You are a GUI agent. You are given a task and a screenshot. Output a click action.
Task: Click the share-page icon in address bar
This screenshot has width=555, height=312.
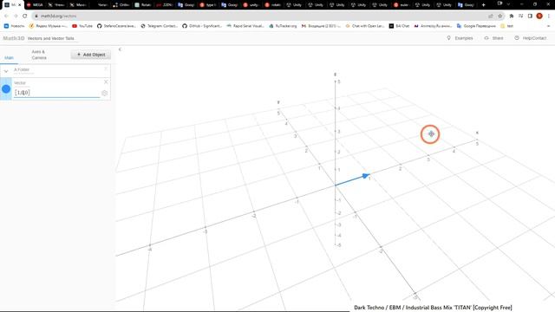(x=491, y=16)
